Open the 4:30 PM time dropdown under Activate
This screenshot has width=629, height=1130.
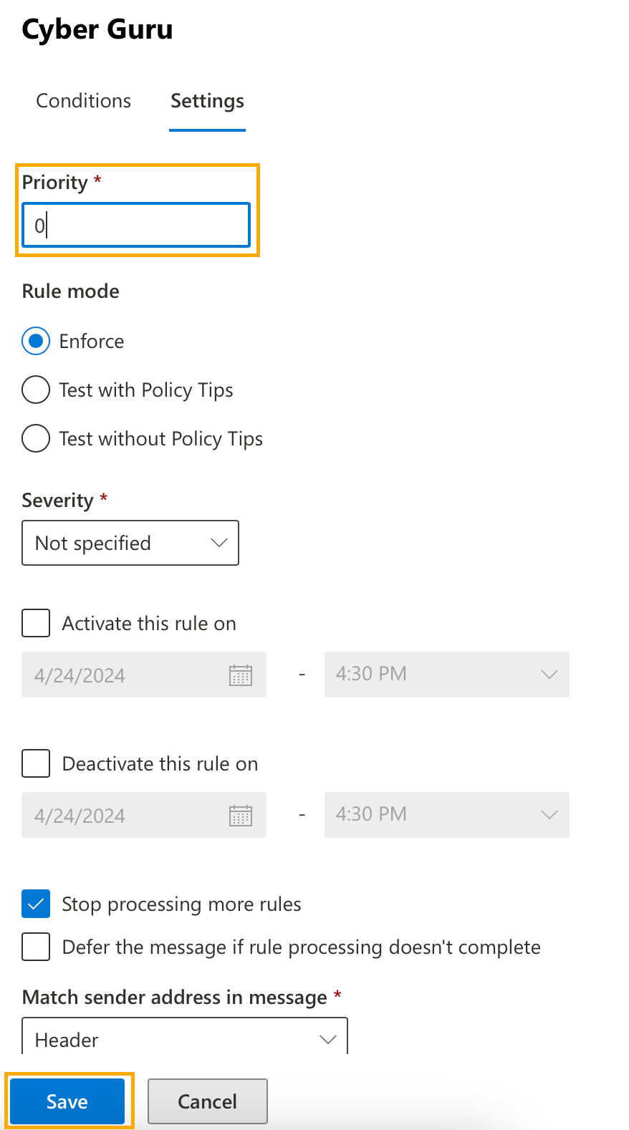pyautogui.click(x=446, y=674)
